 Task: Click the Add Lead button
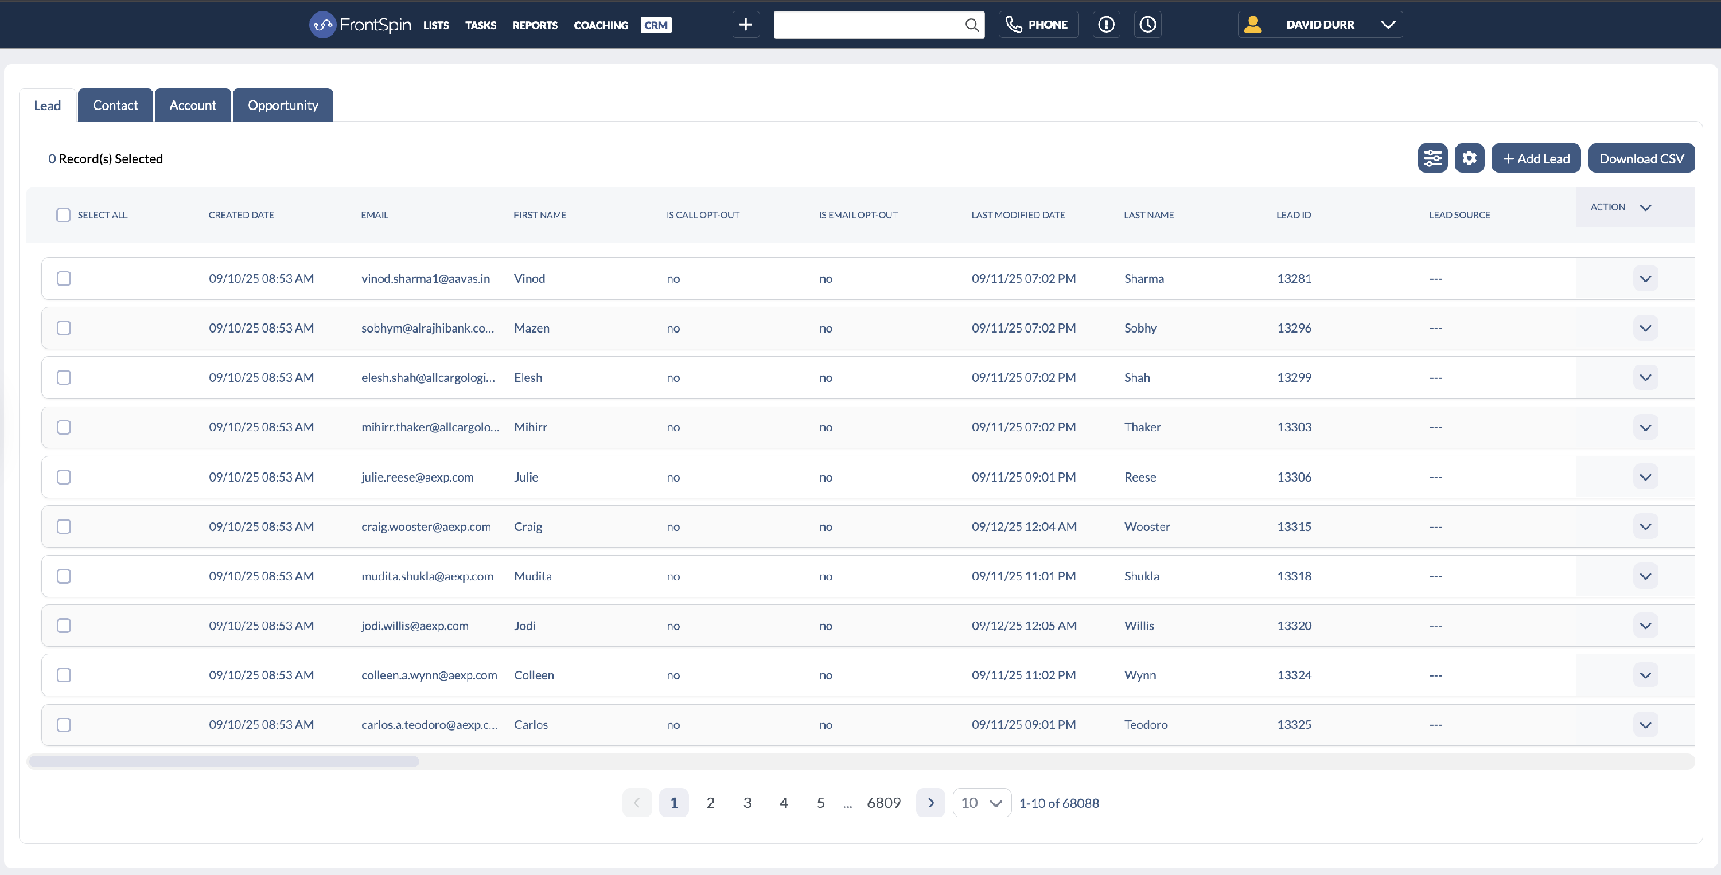click(x=1535, y=158)
